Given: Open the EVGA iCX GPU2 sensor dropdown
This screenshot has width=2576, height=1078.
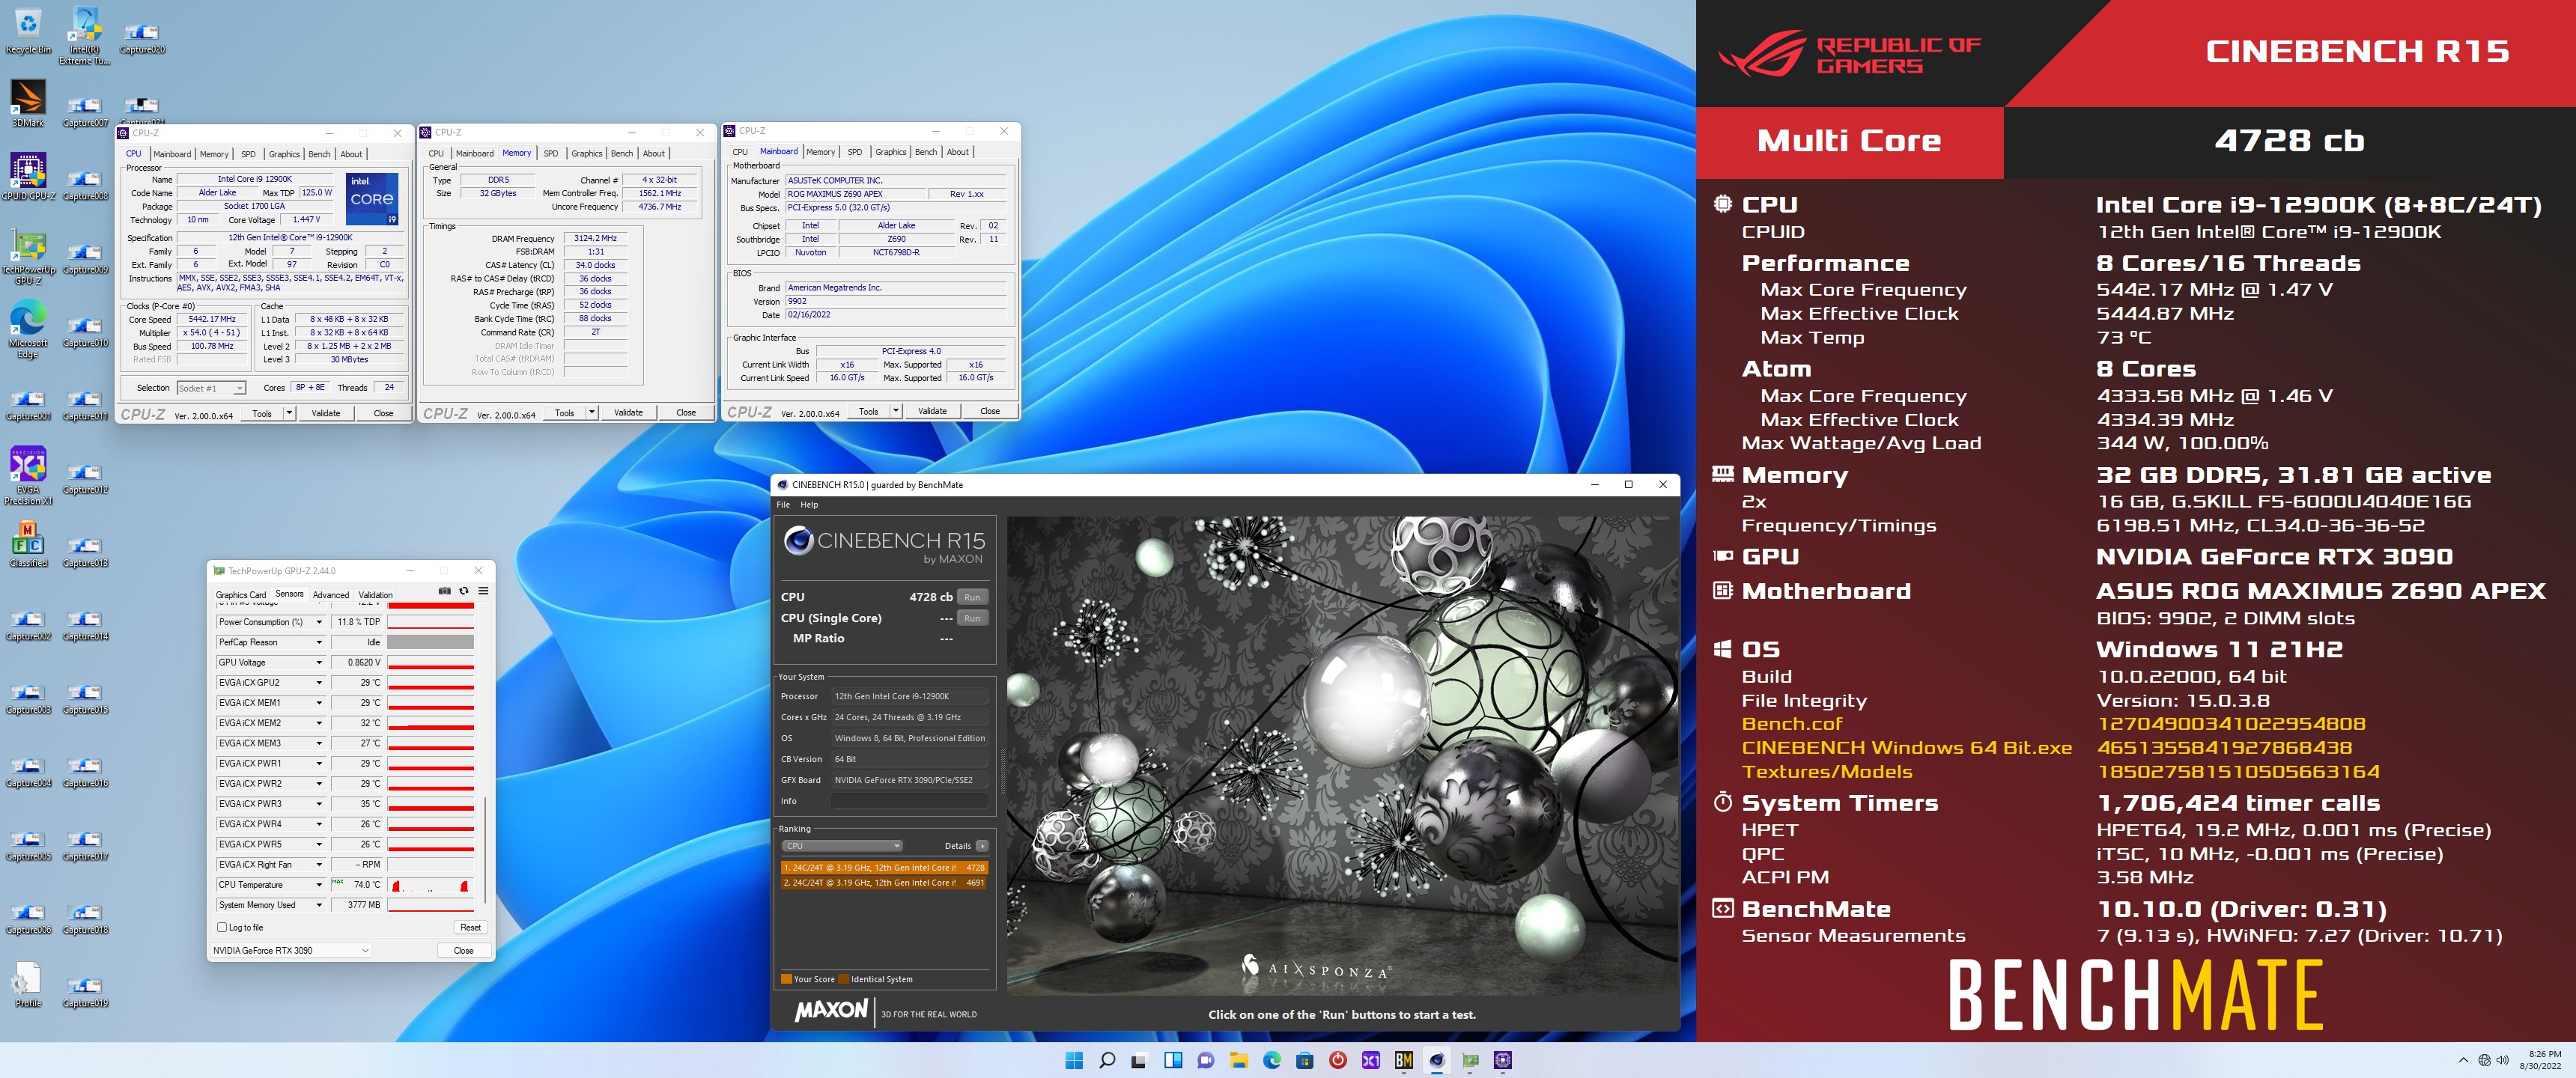Looking at the screenshot, I should [319, 683].
